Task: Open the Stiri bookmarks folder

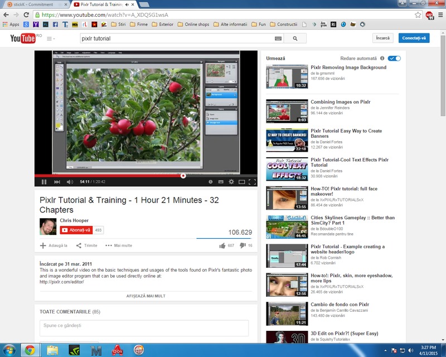Action: coord(118,25)
